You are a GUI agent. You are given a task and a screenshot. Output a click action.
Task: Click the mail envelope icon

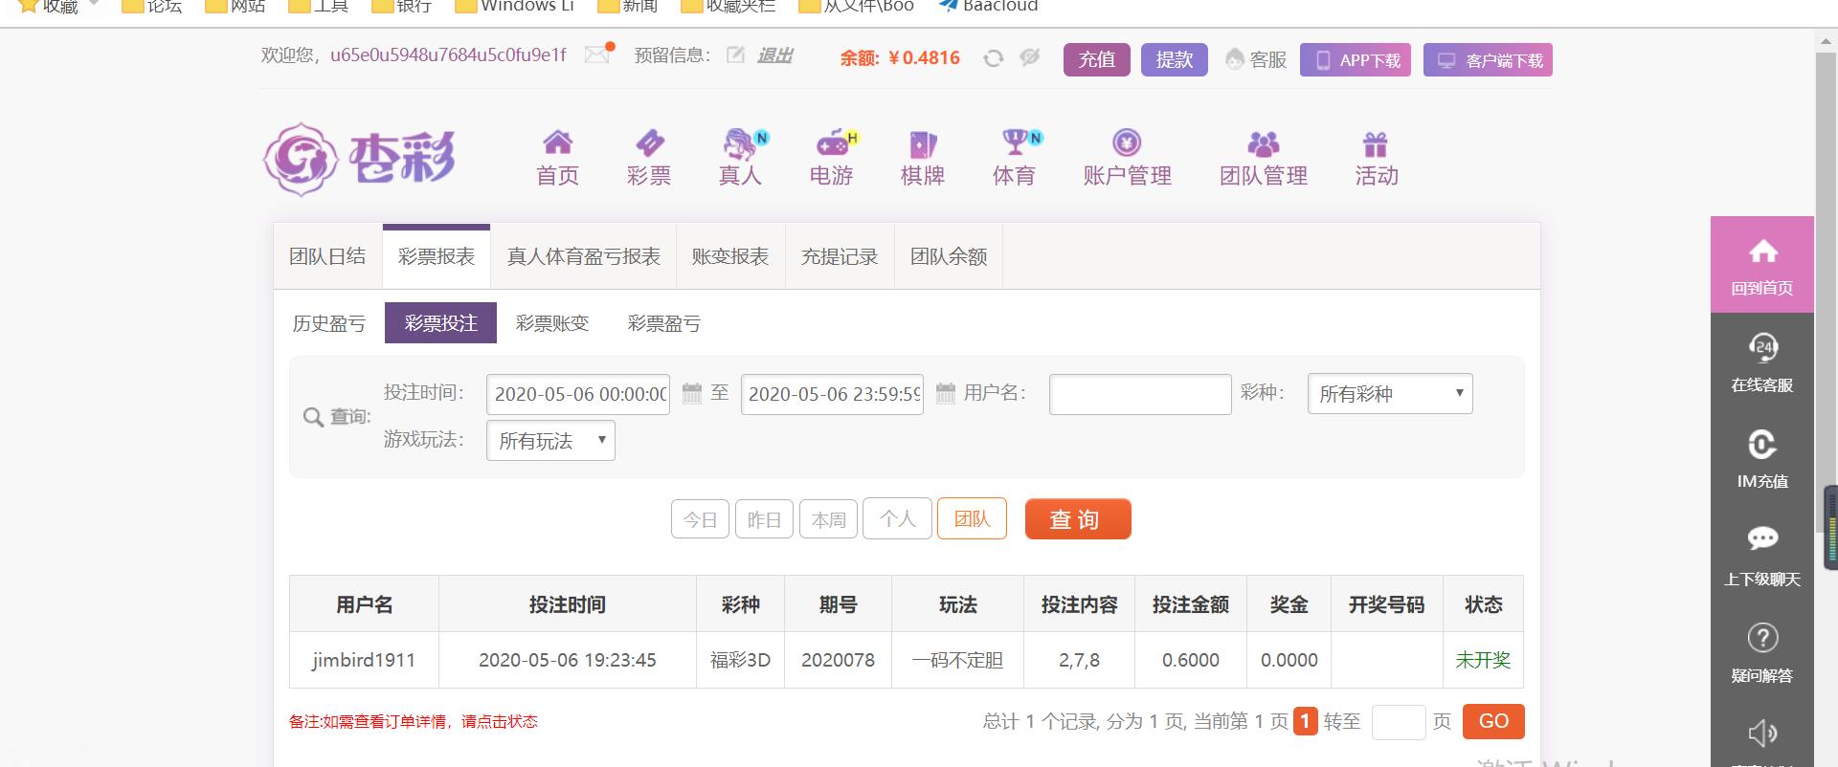[597, 55]
